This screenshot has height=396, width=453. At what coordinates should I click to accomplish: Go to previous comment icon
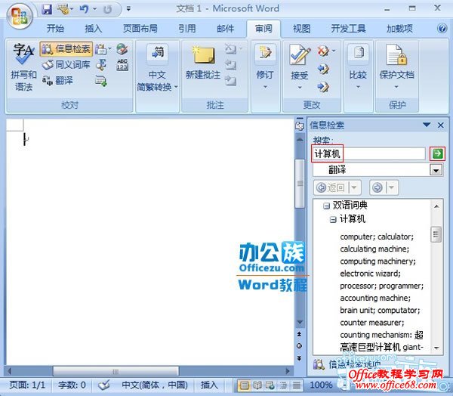tap(230, 65)
